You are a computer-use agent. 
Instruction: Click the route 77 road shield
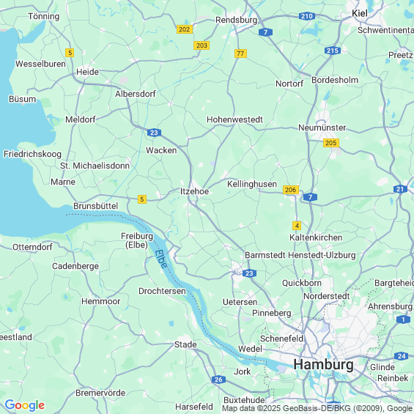tap(240, 53)
